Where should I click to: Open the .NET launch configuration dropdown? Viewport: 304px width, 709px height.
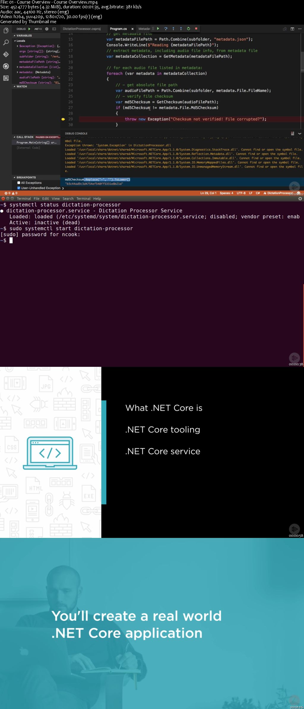[38, 29]
